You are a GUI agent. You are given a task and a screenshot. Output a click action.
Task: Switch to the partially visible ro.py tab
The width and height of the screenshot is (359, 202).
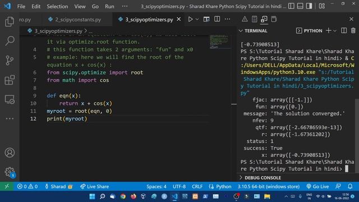[x=25, y=20]
